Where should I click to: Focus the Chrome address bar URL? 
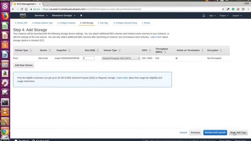coord(92,9)
